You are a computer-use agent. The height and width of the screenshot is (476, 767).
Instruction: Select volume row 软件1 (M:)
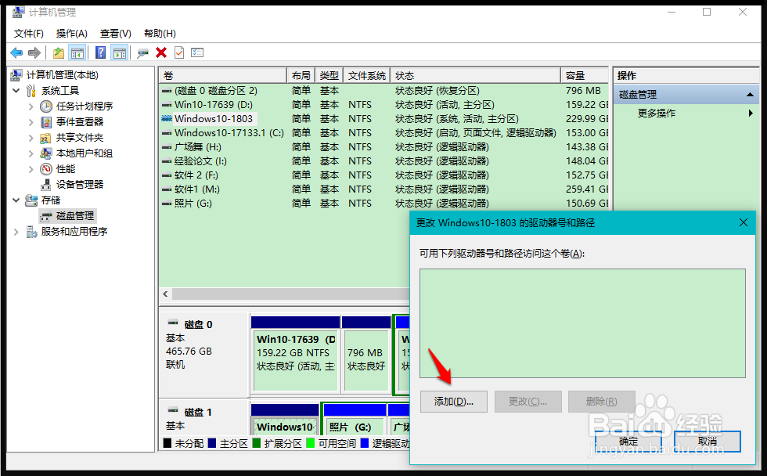(x=384, y=189)
